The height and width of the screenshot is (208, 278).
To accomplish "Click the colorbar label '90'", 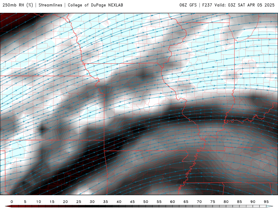I will click(x=253, y=202).
